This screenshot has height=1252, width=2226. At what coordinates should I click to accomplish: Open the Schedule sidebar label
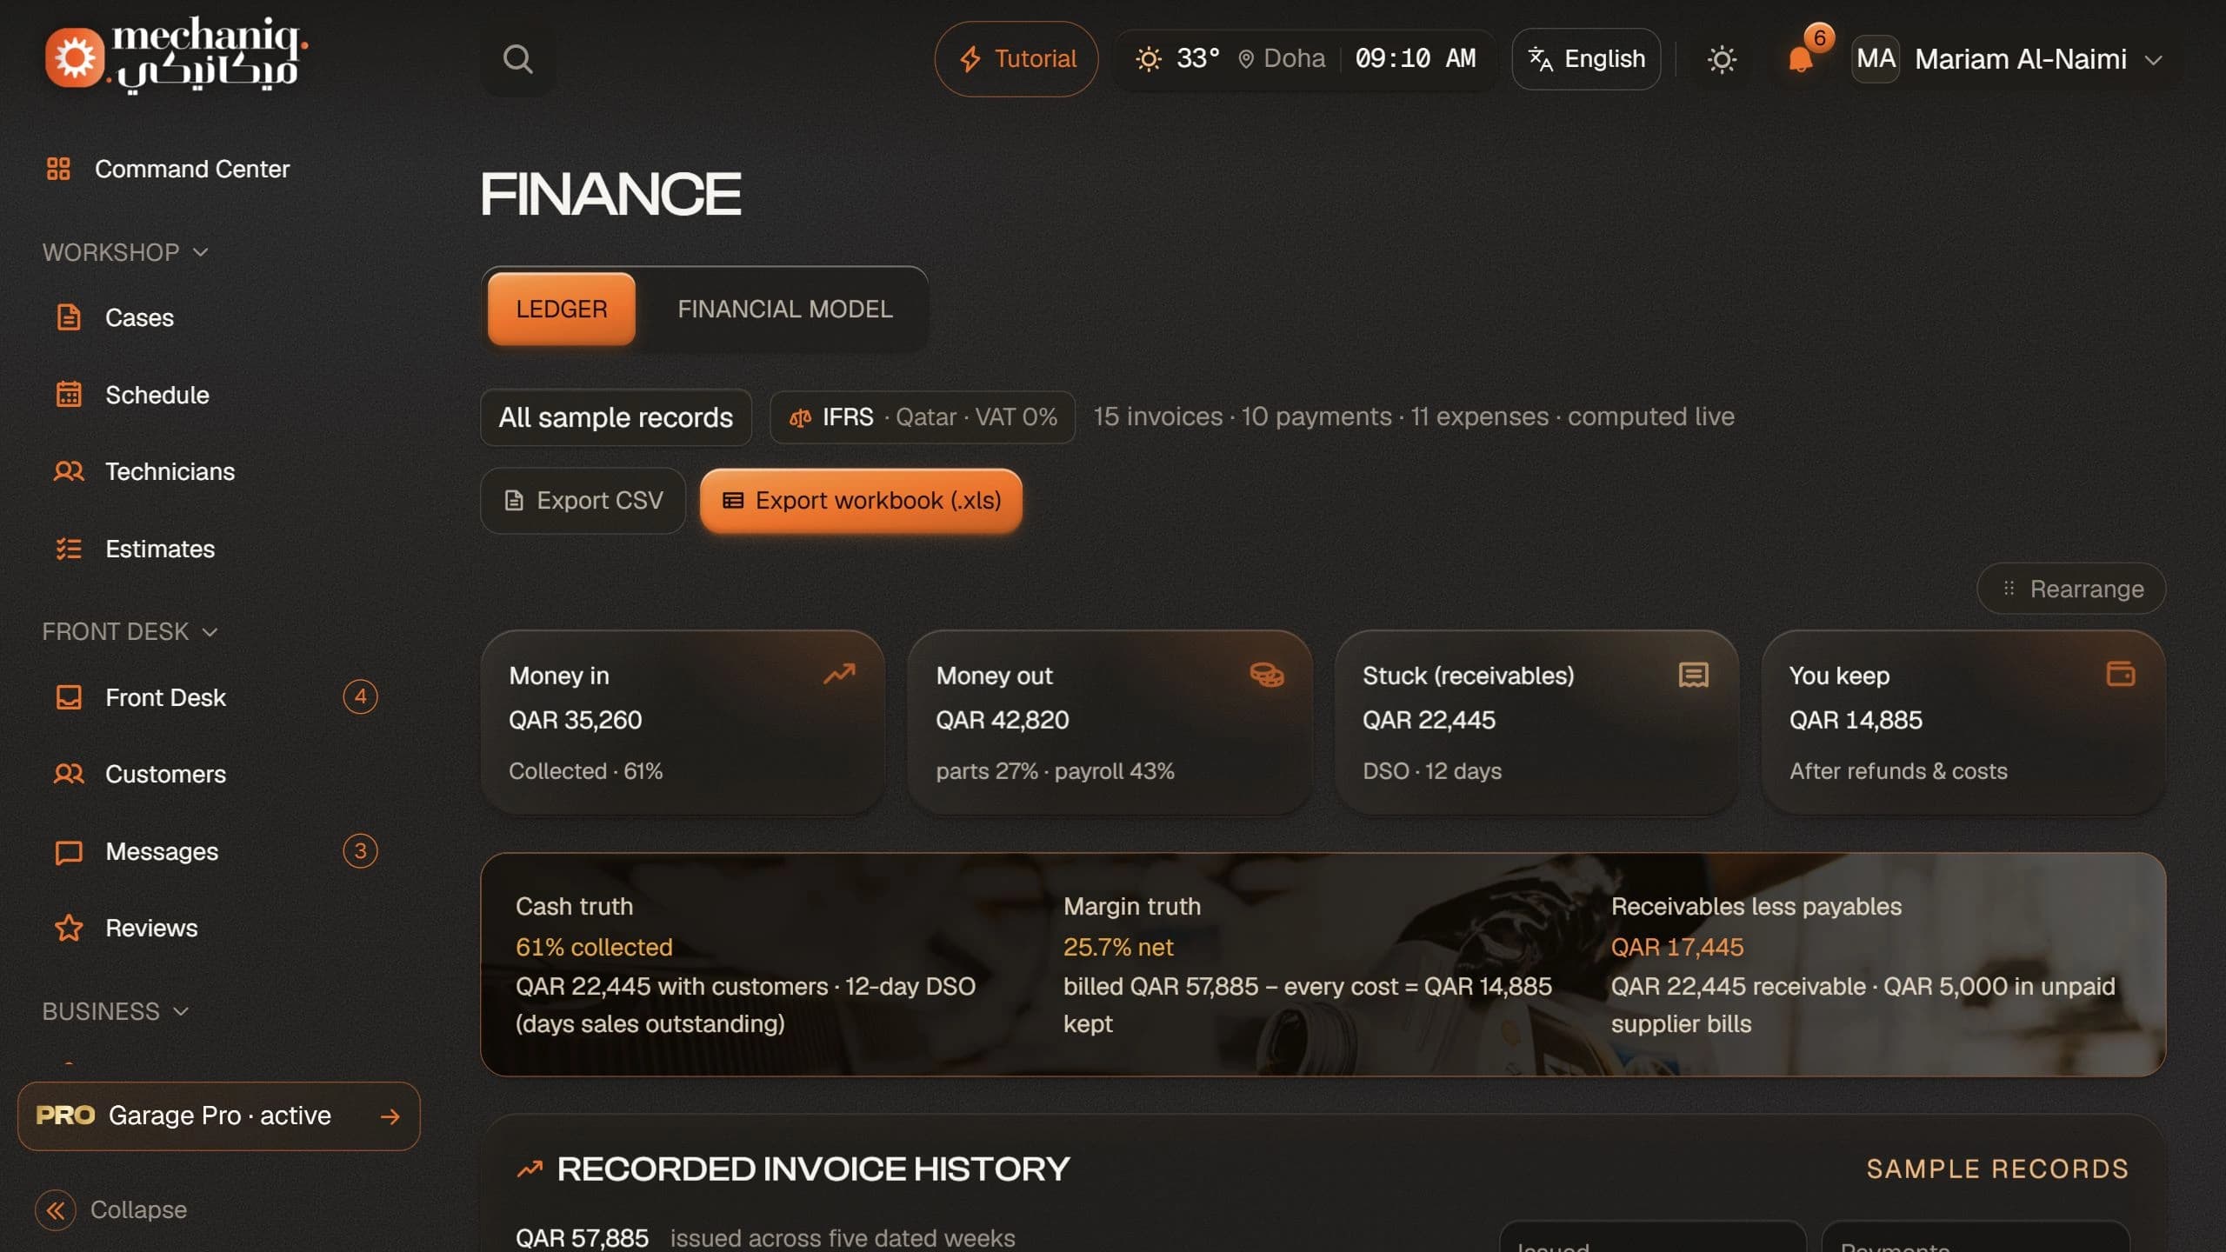tap(157, 395)
